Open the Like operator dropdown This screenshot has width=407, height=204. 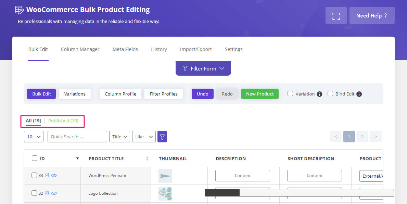click(144, 137)
